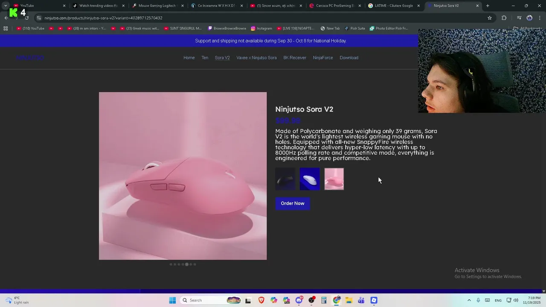The height and width of the screenshot is (307, 546).
Task: Open the Instagram bookmark
Action: tap(261, 29)
